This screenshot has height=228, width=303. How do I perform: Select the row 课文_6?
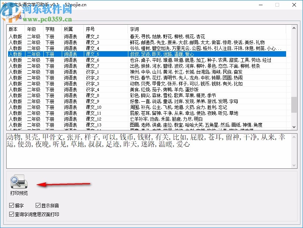pyautogui.click(x=147, y=60)
